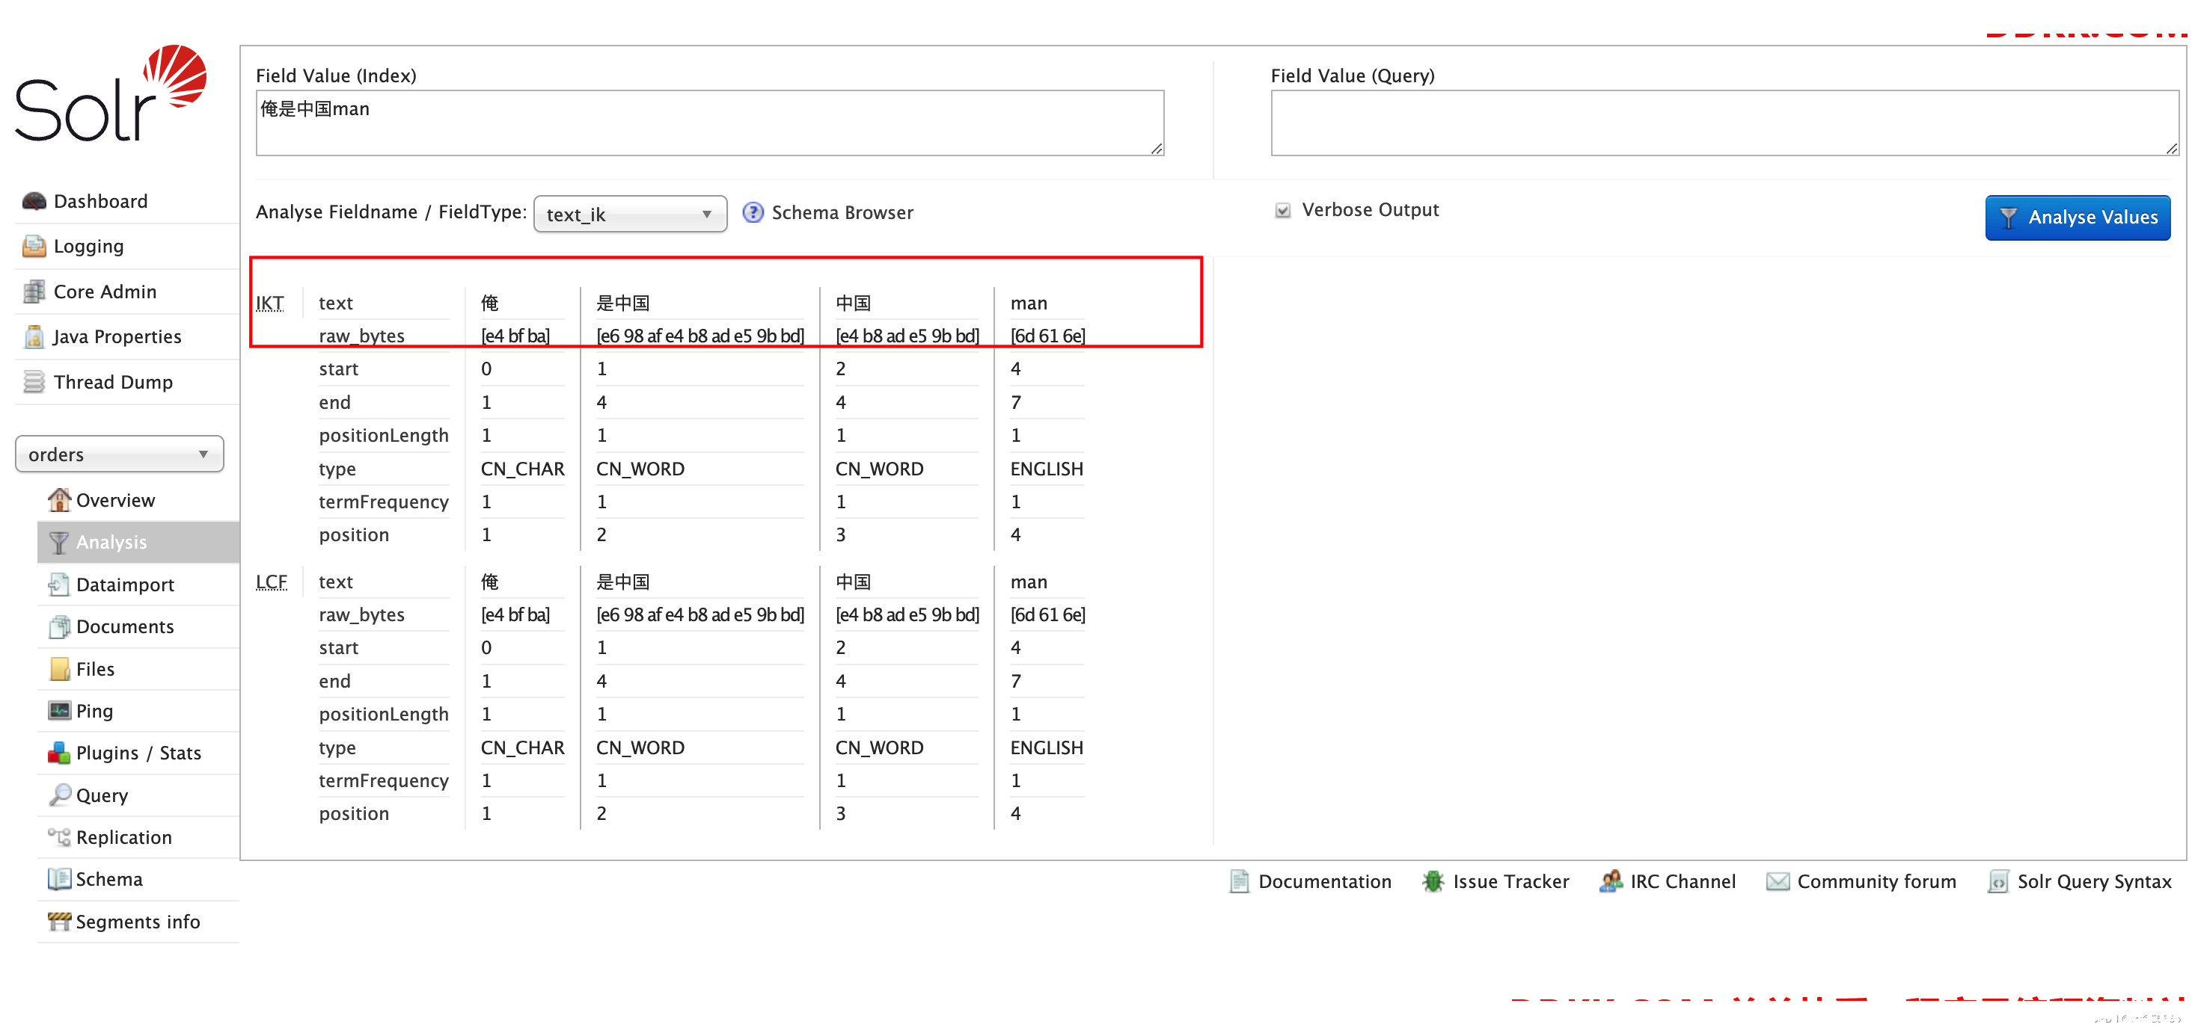Image resolution: width=2192 pixels, height=1030 pixels.
Task: Click the Files folder icon
Action: coord(60,669)
